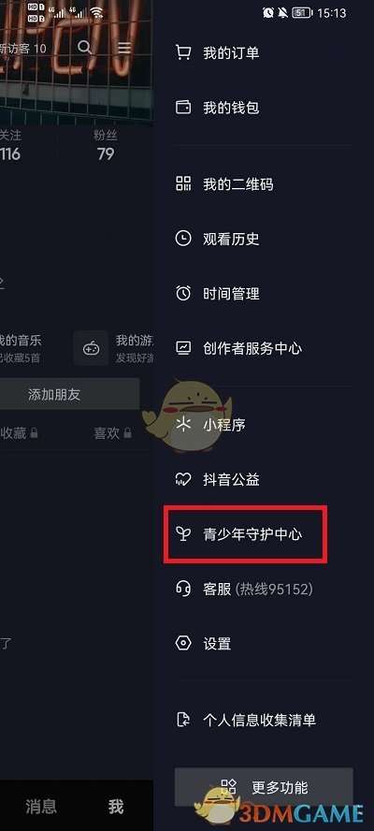Tap the clock icon for 观看历史
374x831 pixels.
point(183,239)
